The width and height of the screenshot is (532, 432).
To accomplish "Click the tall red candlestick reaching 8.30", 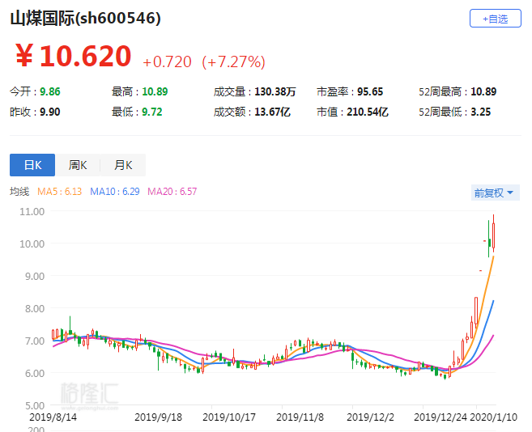I will [476, 311].
